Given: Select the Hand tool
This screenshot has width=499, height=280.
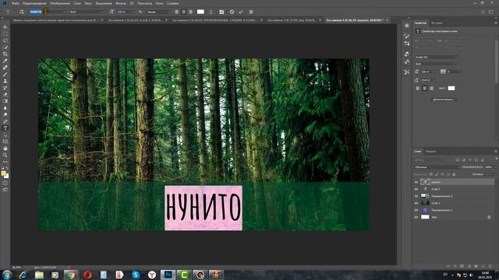Looking at the screenshot, I should pos(5,149).
